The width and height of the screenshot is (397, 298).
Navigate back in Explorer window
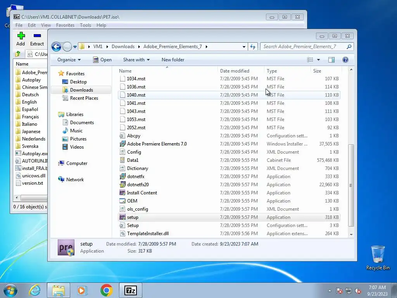[56, 47]
